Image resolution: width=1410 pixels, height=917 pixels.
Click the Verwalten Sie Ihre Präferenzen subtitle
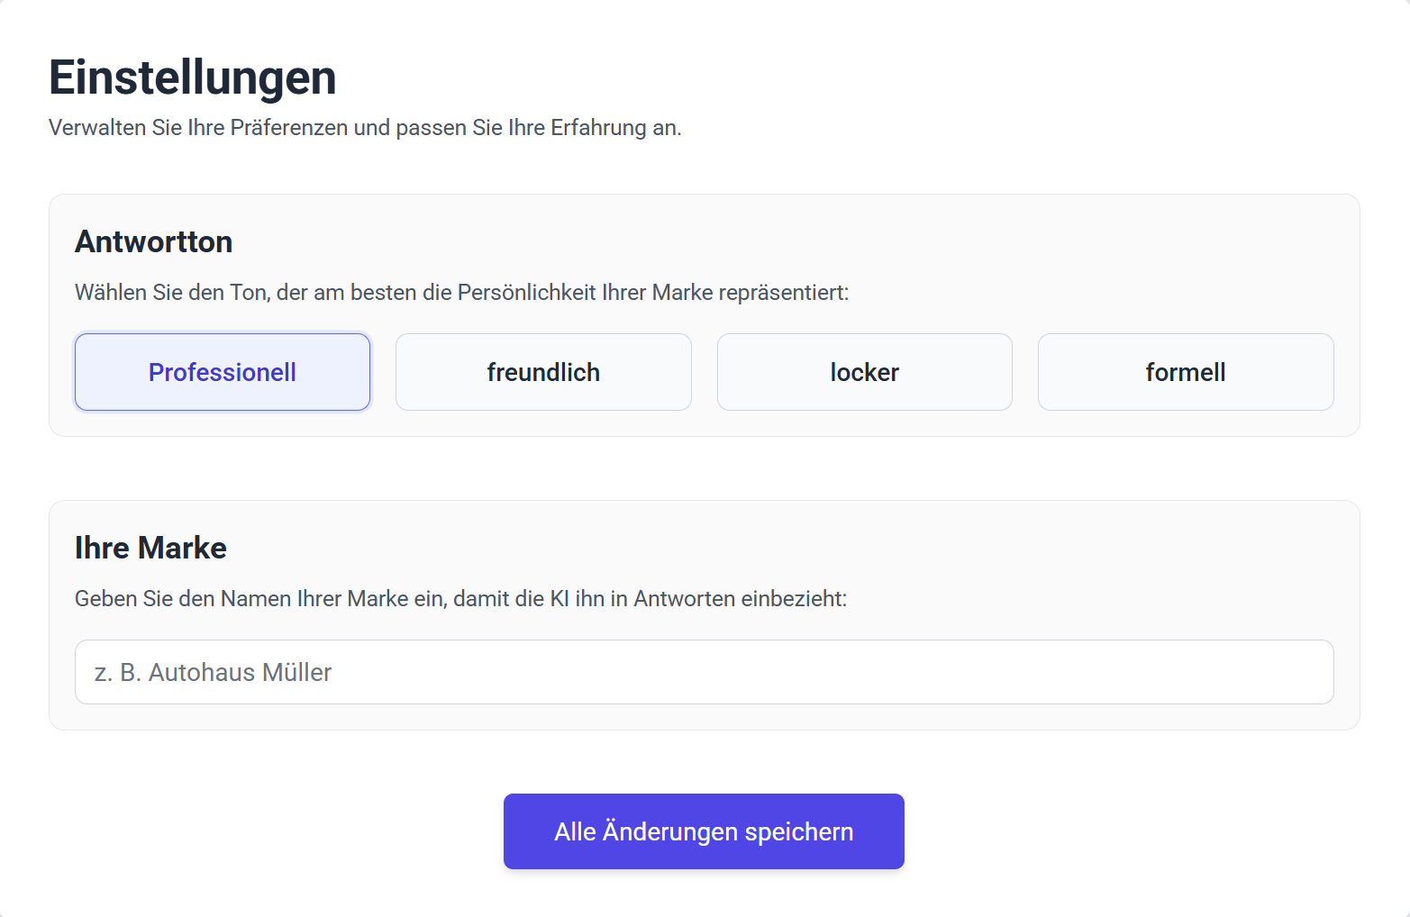[x=365, y=128]
